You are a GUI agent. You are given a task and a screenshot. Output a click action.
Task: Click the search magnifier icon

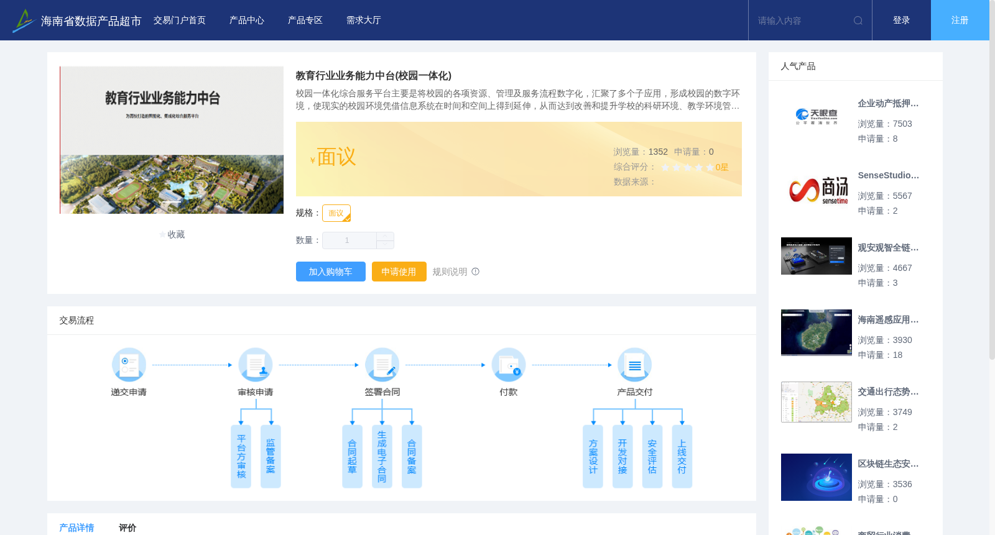pyautogui.click(x=858, y=21)
